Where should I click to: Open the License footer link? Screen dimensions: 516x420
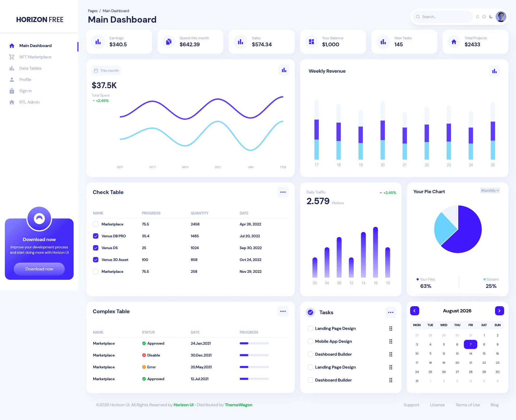click(437, 405)
